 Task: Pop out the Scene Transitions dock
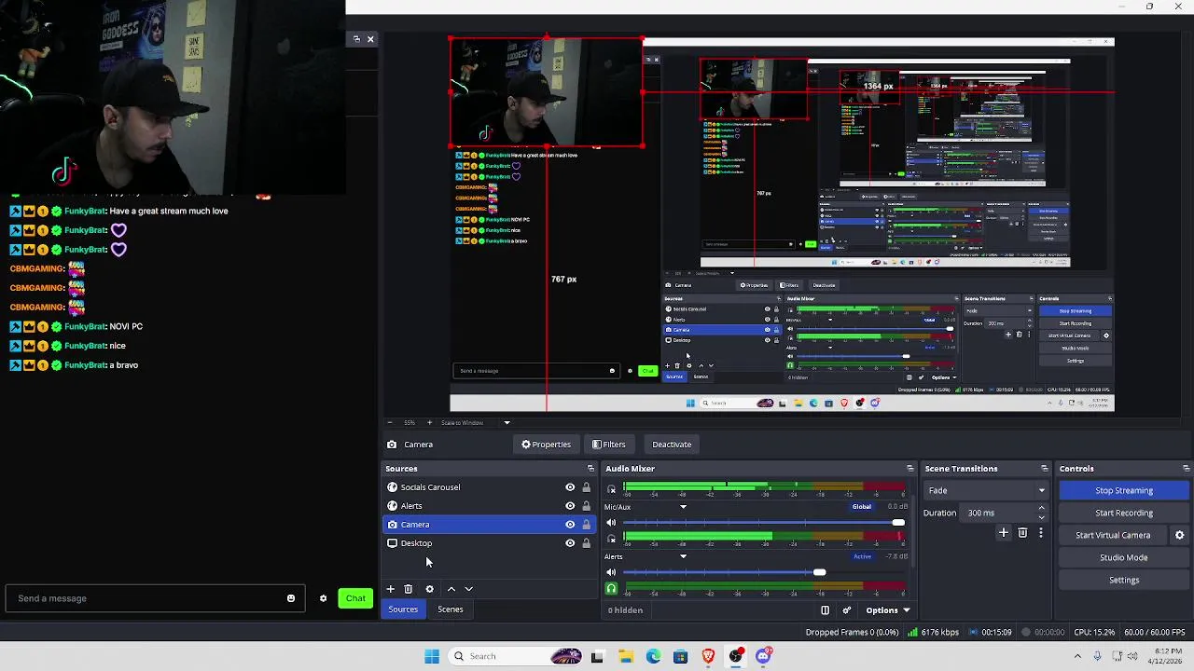(x=1044, y=469)
